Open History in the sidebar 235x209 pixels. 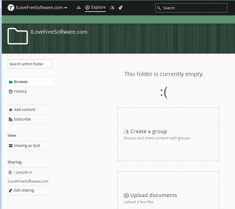30,91
